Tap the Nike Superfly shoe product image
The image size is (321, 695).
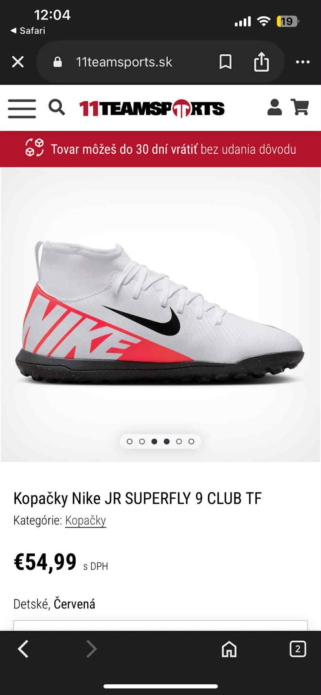[x=160, y=314]
